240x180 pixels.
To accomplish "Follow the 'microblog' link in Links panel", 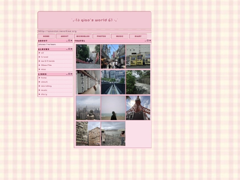I will click(46, 86).
